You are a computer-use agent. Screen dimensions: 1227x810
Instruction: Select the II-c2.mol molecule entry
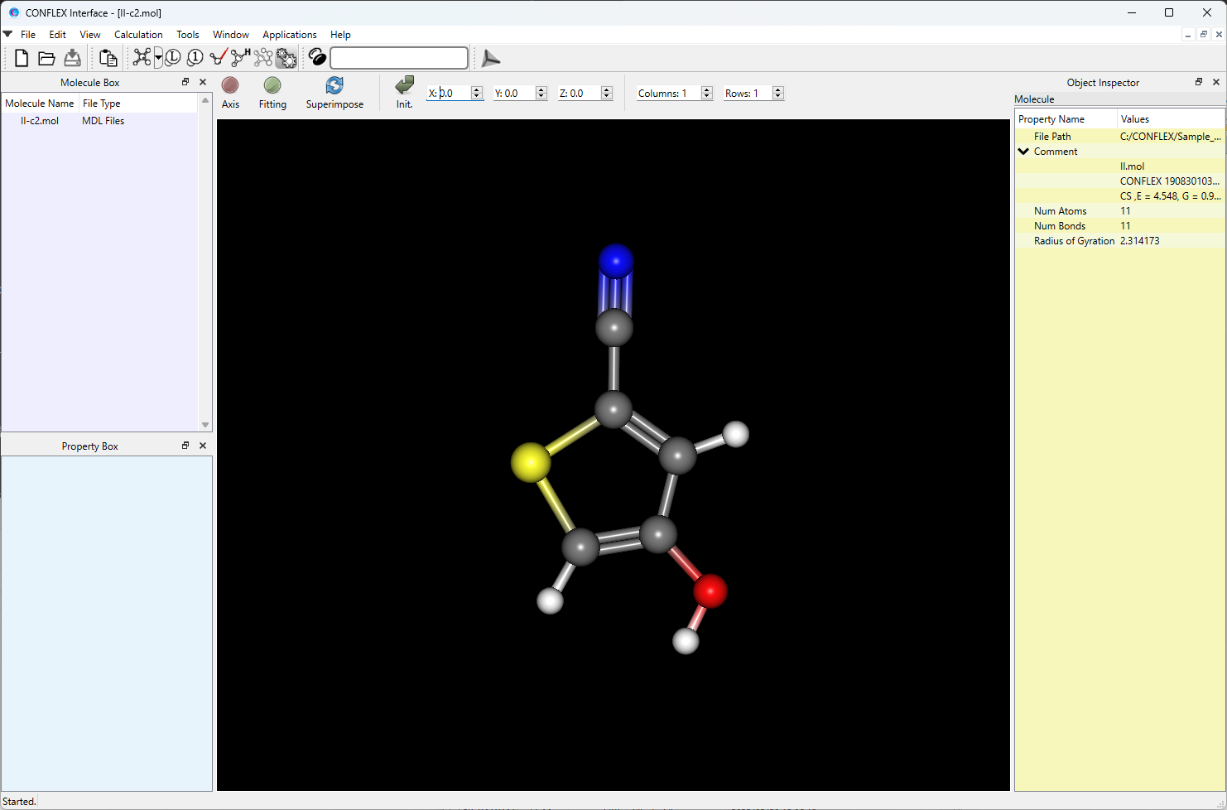tap(40, 121)
